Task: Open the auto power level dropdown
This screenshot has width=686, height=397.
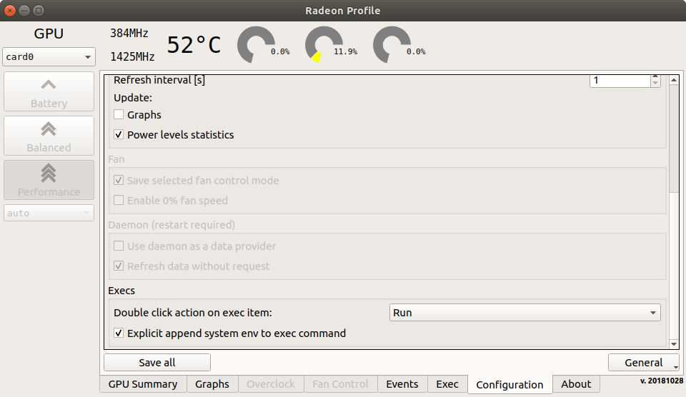Action: coord(49,213)
